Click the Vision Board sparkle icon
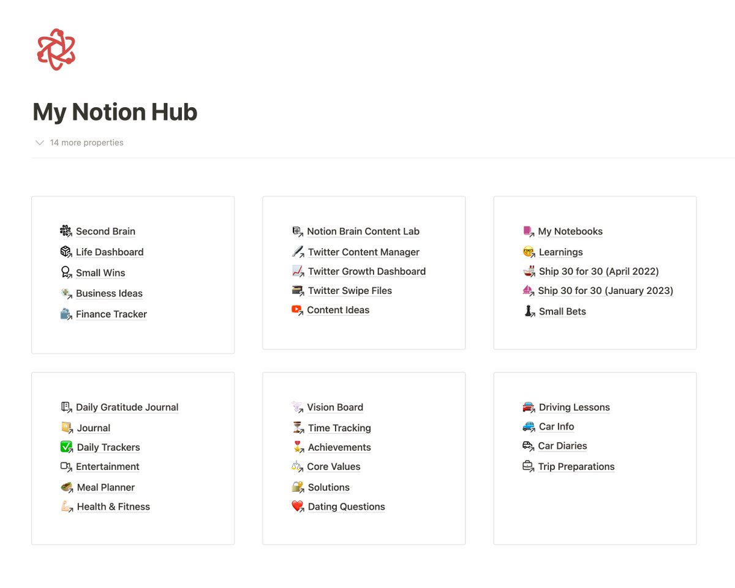This screenshot has height=588, width=735. point(298,407)
